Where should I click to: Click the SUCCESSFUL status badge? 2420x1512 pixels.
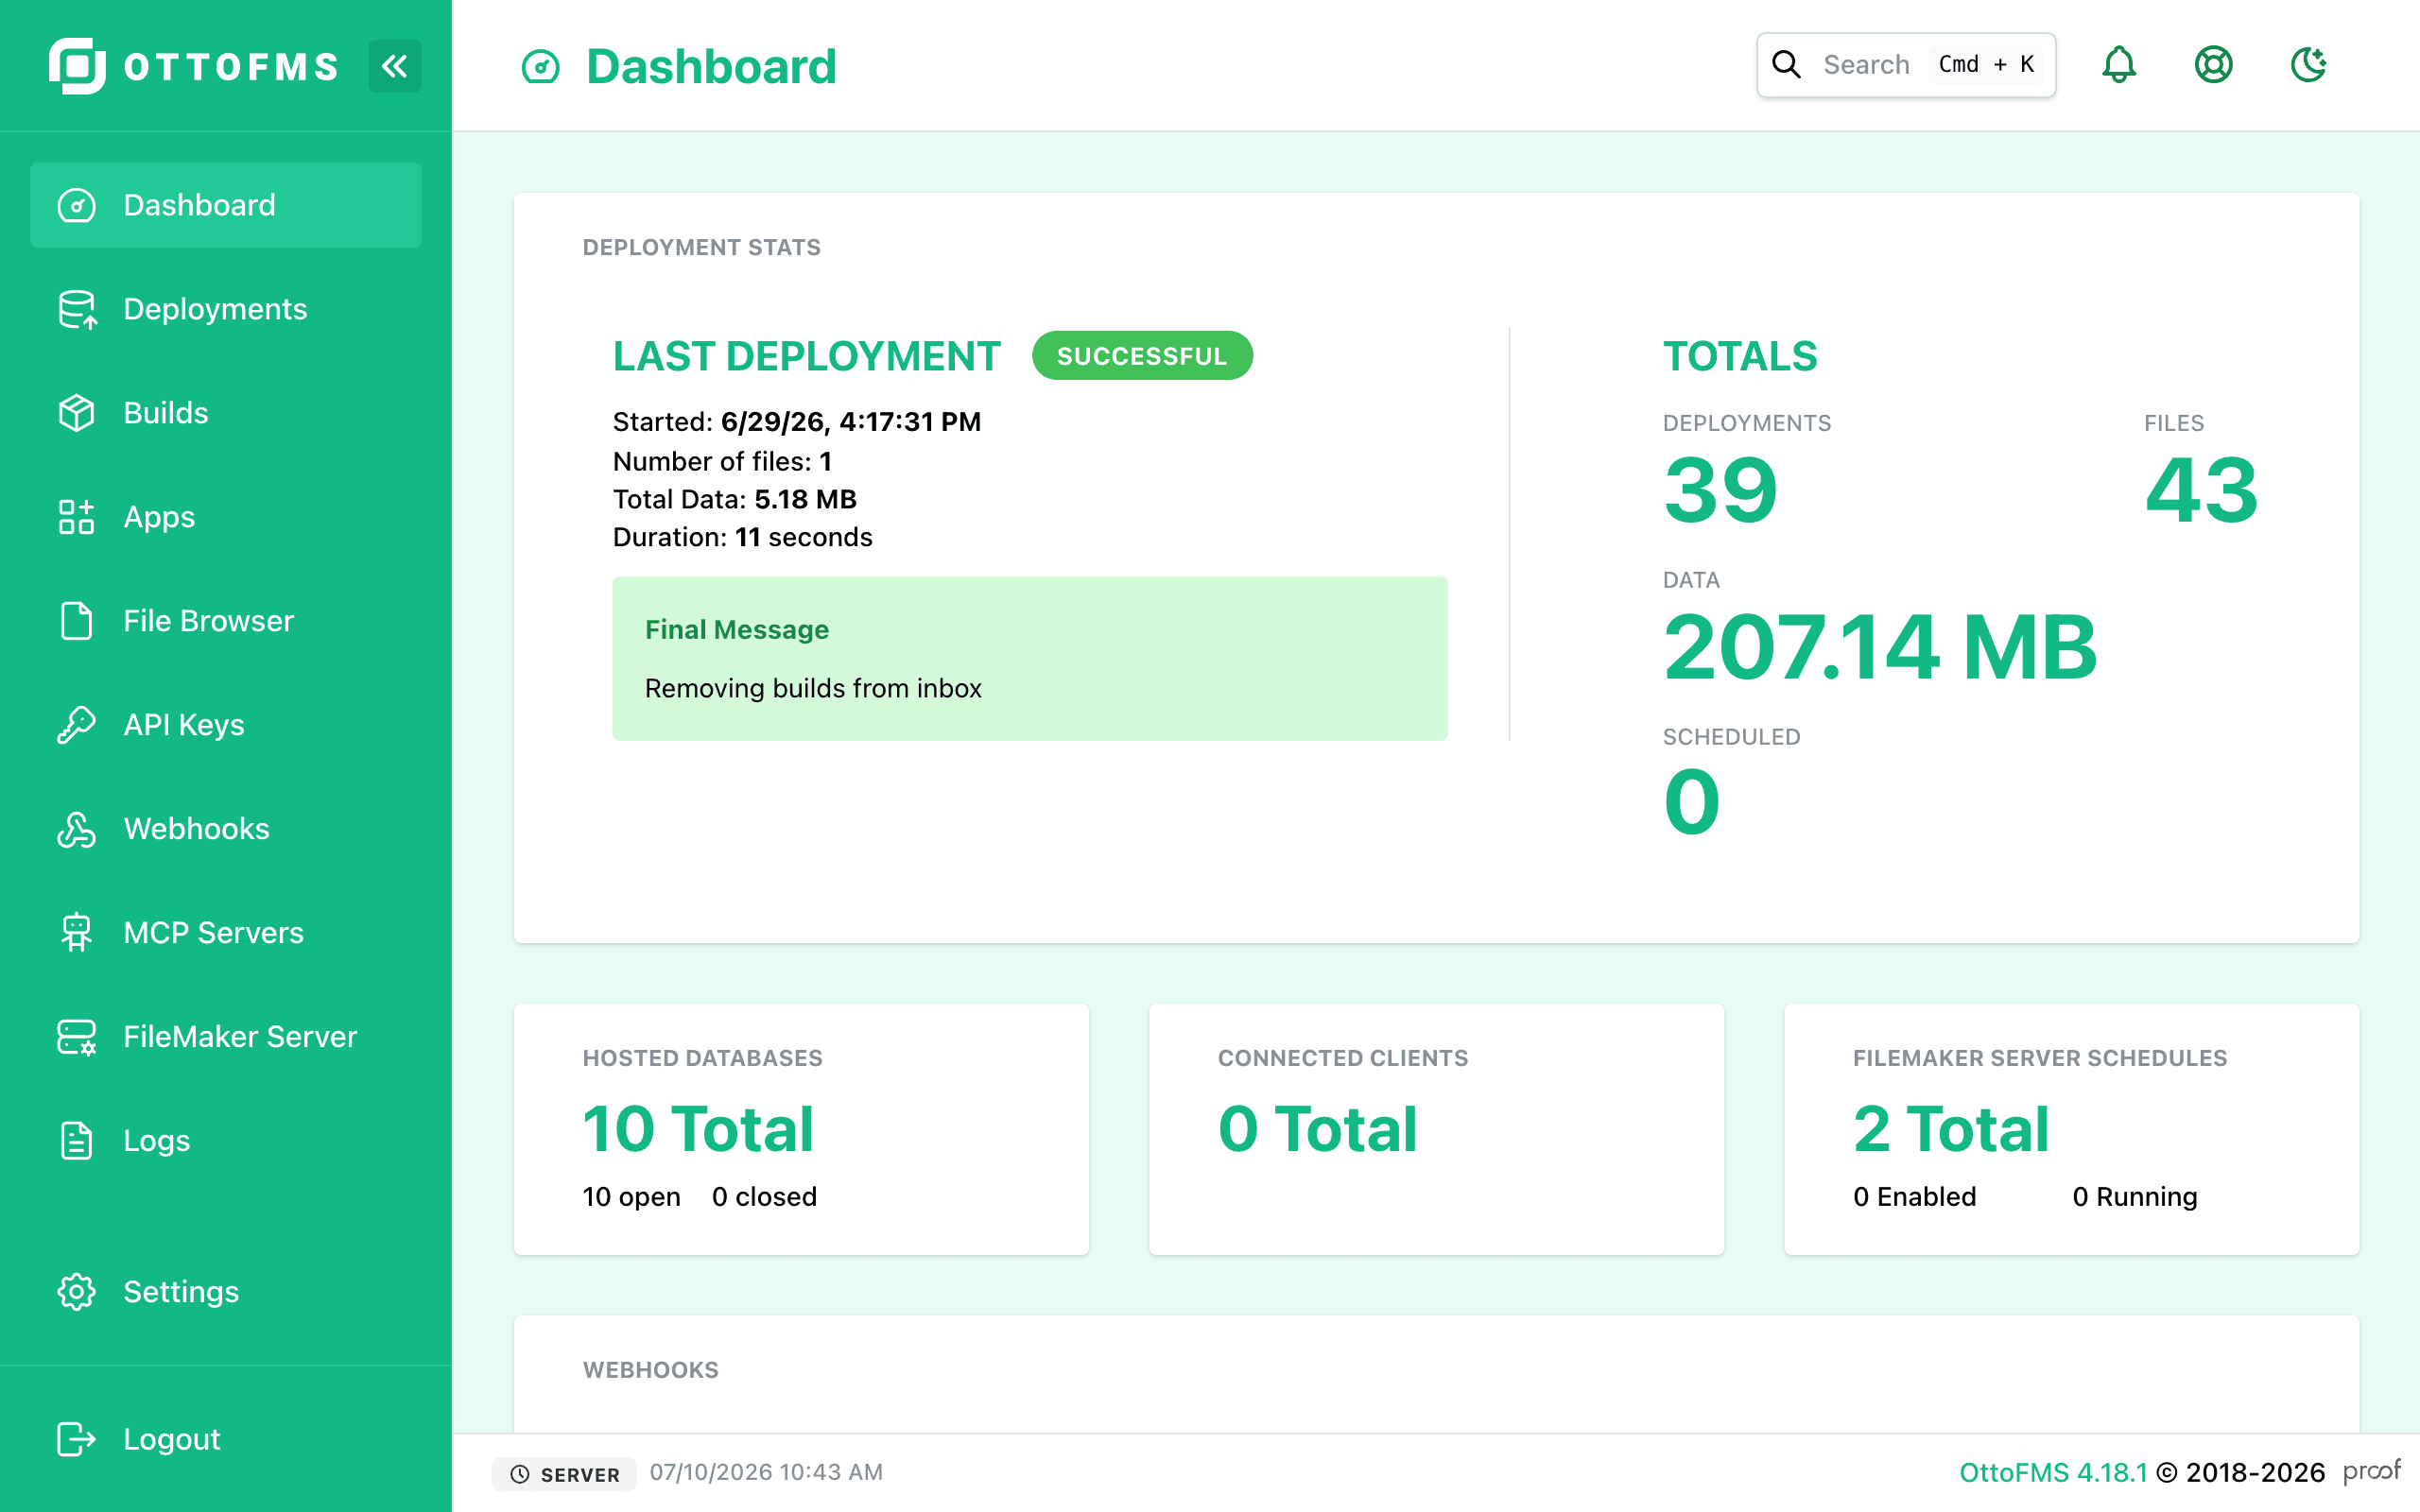(1142, 356)
